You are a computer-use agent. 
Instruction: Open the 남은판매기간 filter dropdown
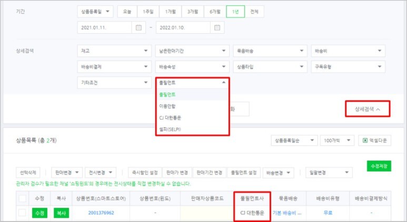(192, 51)
